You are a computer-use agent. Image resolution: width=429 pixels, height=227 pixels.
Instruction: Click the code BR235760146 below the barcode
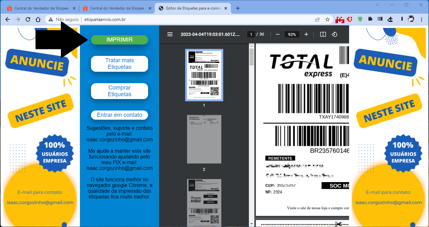click(330, 150)
